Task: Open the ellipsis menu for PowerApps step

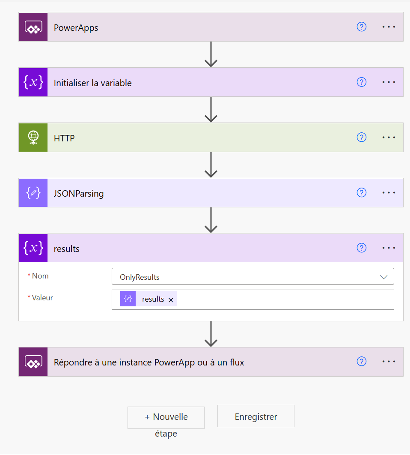Action: coord(389,27)
